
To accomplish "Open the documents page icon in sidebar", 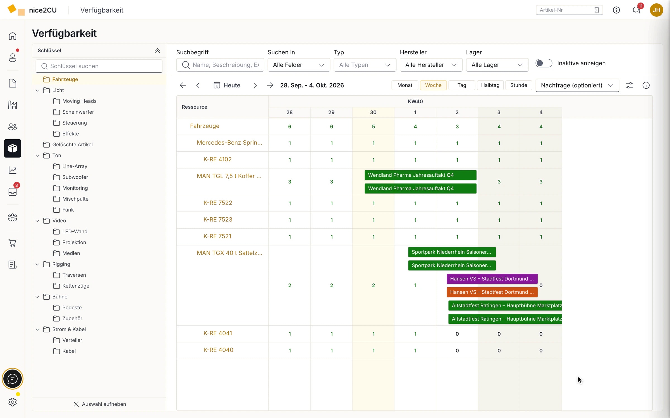I will (13, 83).
